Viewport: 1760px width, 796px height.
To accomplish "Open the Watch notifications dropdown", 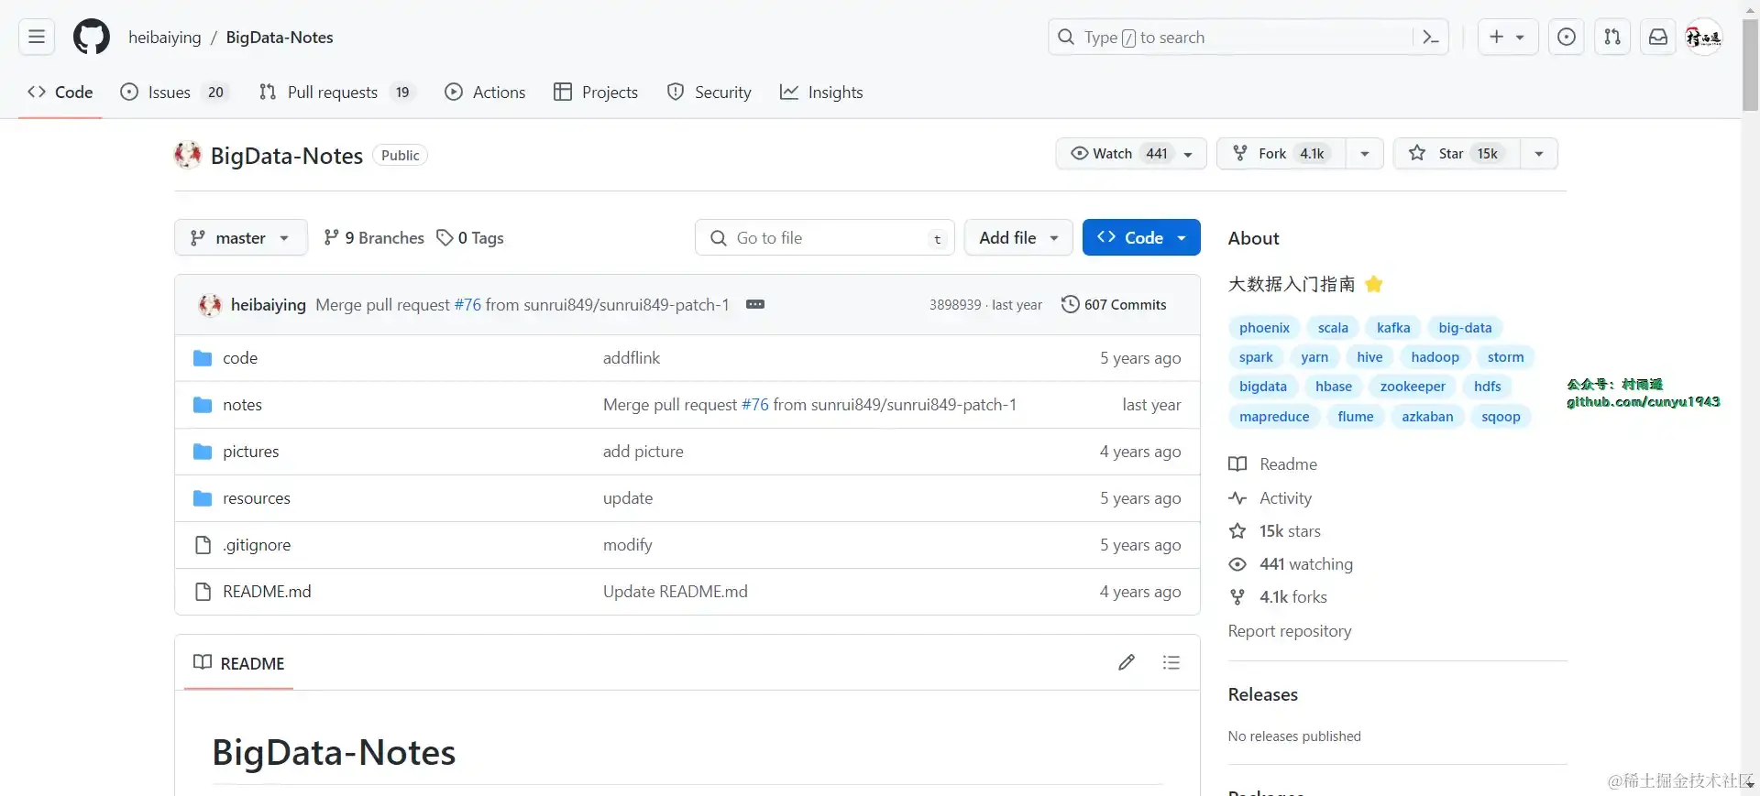I will coord(1131,154).
